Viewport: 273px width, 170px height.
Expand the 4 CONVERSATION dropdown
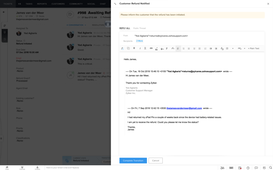[x=76, y=25]
